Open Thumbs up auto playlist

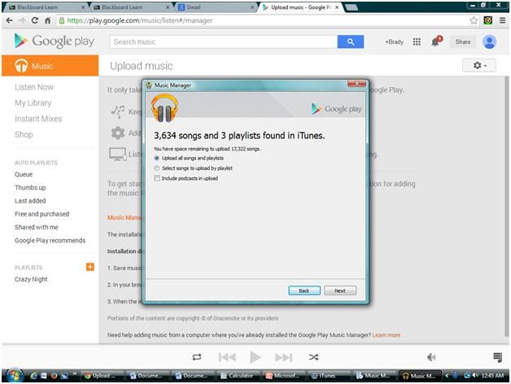[x=30, y=187]
